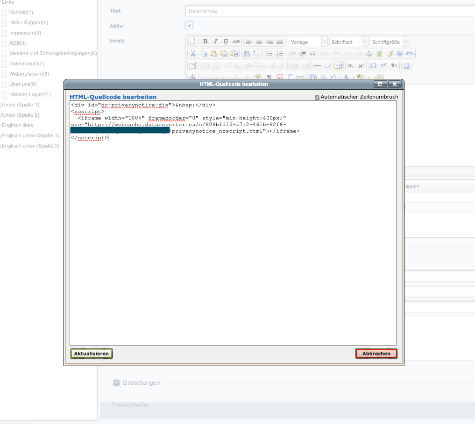The width and height of the screenshot is (475, 424).
Task: Apply underline formatting in the editor
Action: click(x=226, y=41)
